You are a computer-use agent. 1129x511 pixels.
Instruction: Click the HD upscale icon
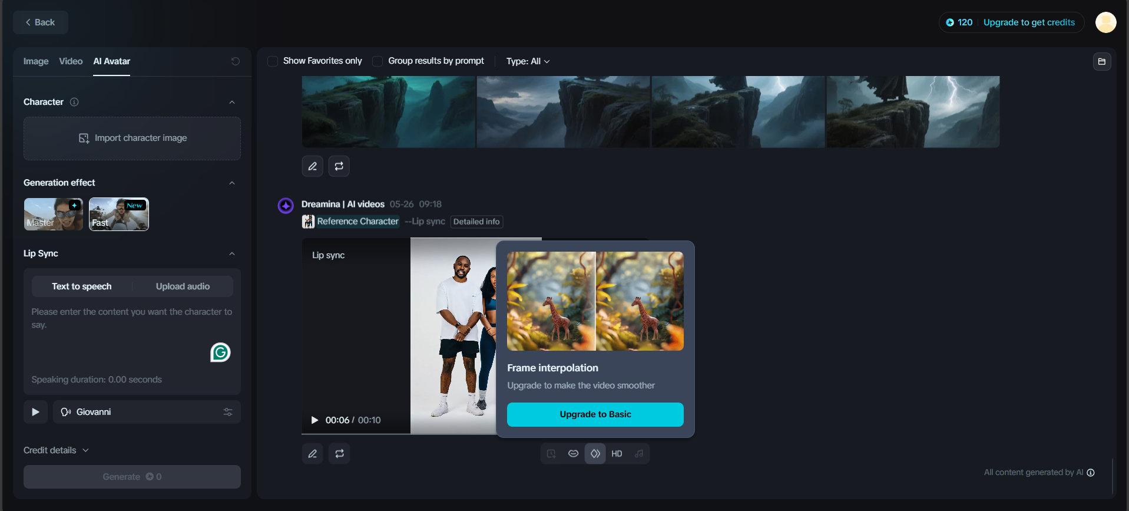point(617,454)
